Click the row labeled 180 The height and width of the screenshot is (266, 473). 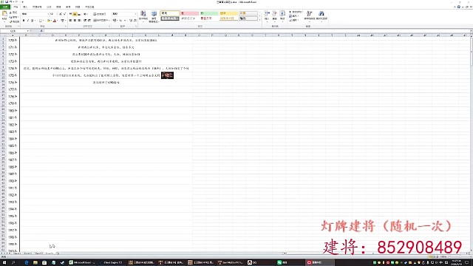pyautogui.click(x=13, y=111)
